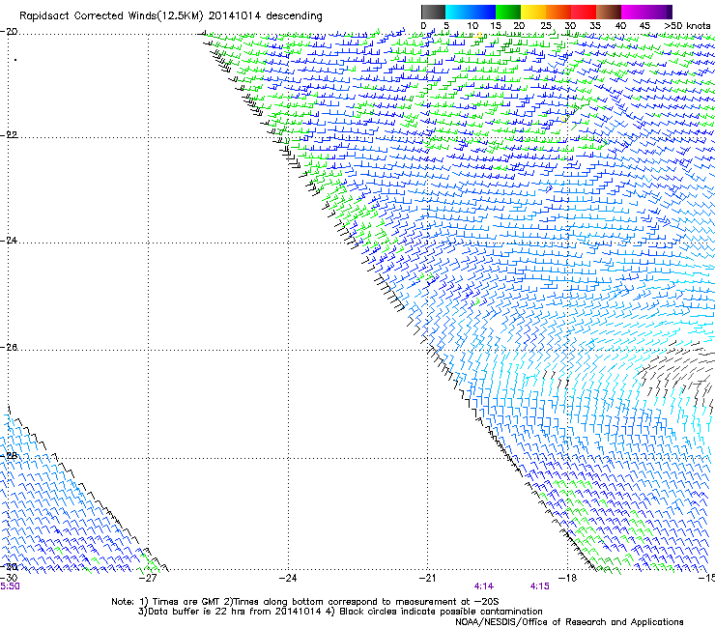This screenshot has width=715, height=628.
Task: Click the "20141014 descending" date text in title
Action: (x=266, y=16)
